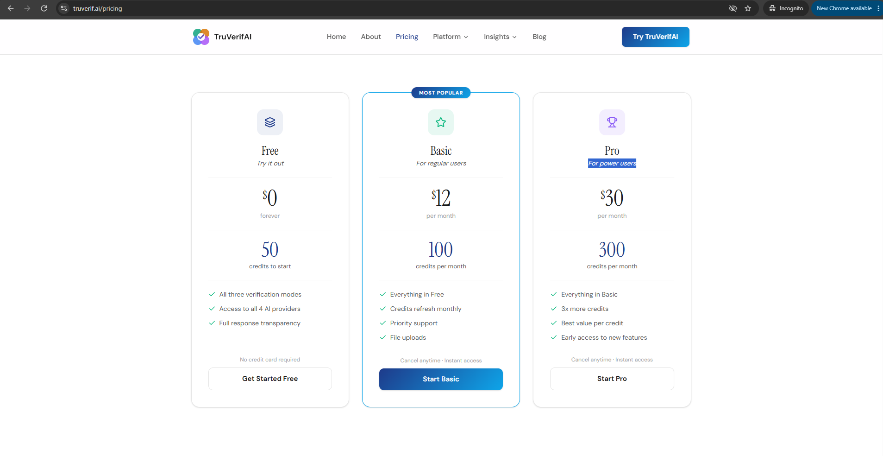Viewport: 883px width, 456px height.
Task: Click 'For regular users' subtitle
Action: point(441,163)
